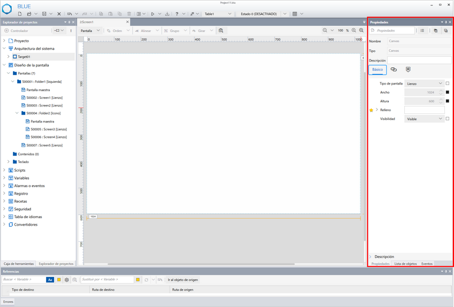Image resolution: width=454 pixels, height=307 pixels.
Task: Check the box next to Visibilidad
Action: (x=448, y=119)
